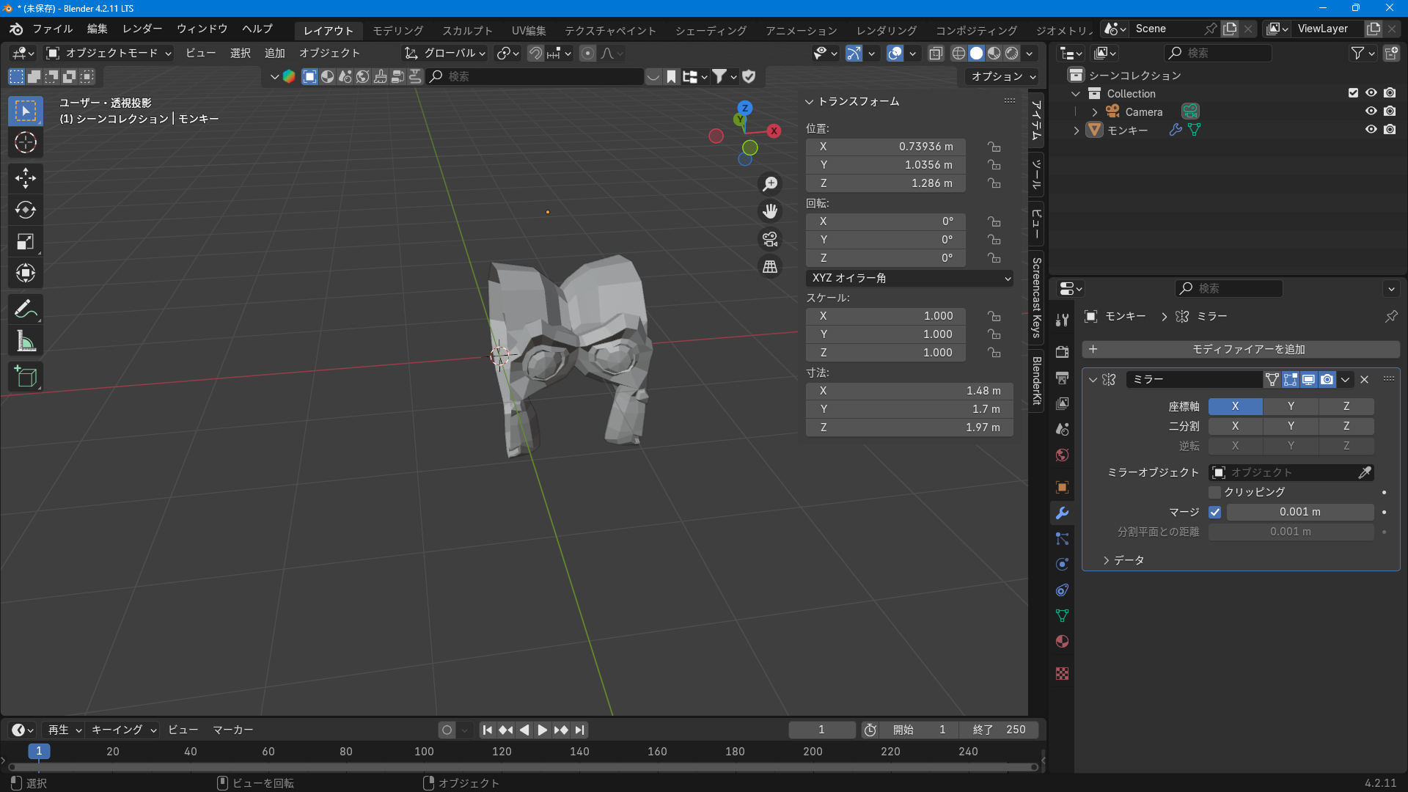This screenshot has width=1408, height=792.
Task: Uncheck the Merge checkbox
Action: [1214, 512]
